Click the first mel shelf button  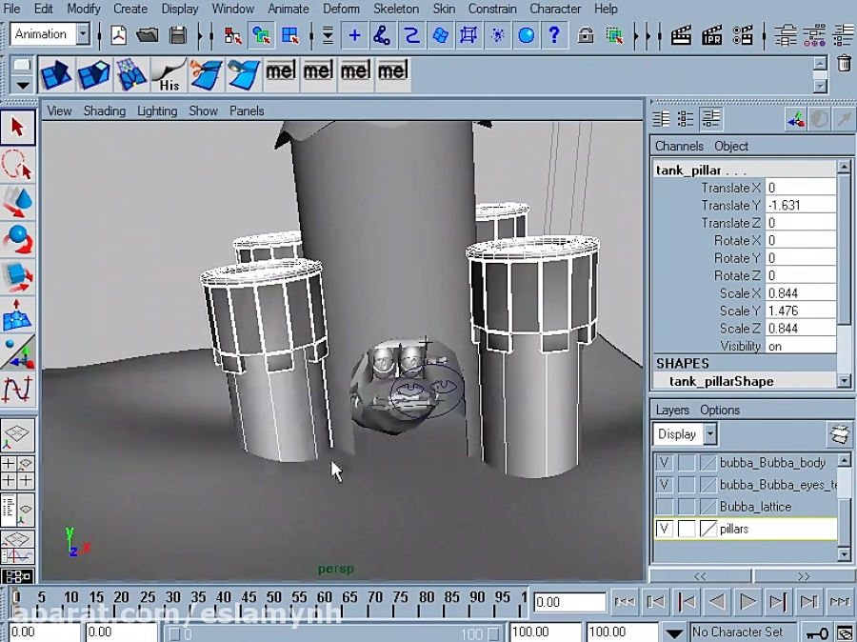(280, 70)
